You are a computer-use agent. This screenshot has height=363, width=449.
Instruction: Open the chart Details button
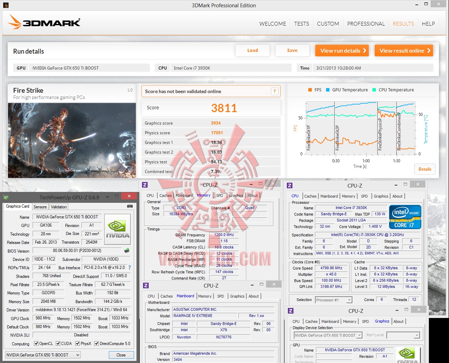coord(425,169)
